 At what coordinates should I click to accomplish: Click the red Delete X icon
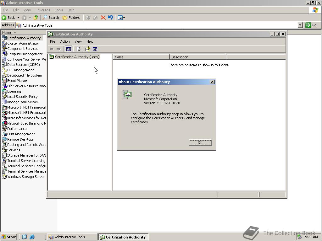(x=103, y=18)
